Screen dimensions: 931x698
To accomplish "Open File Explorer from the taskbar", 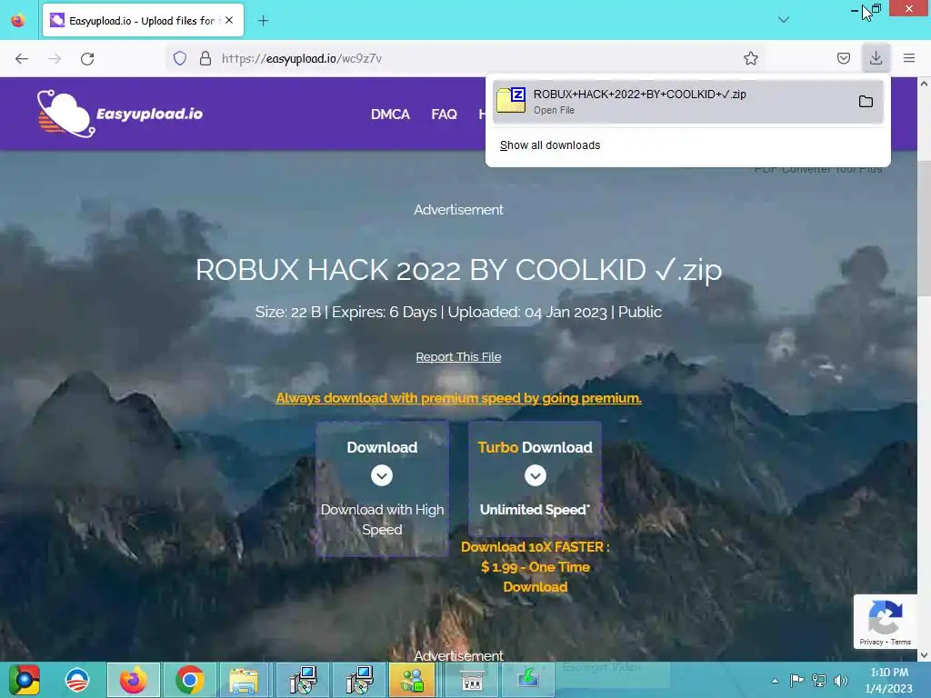I will [244, 680].
